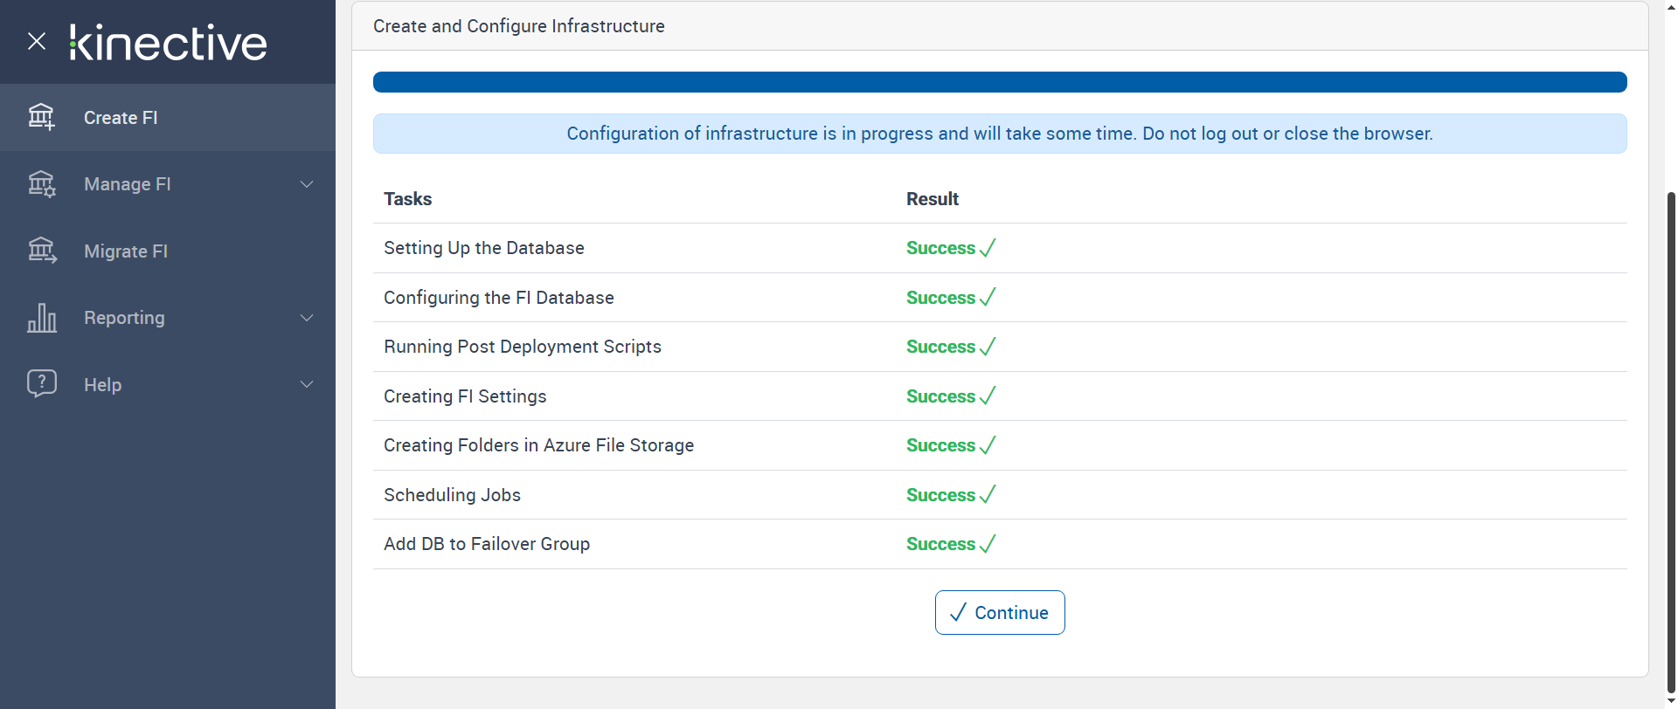Click the checkmark beside Scheduling Jobs
The height and width of the screenshot is (709, 1678).
coord(988,495)
